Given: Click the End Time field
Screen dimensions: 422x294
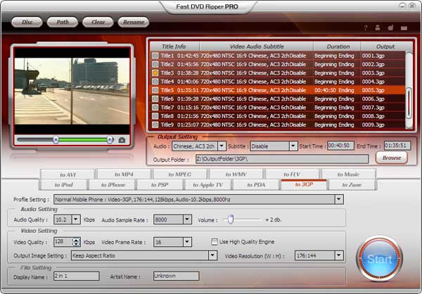Looking at the screenshot, I should [x=397, y=146].
